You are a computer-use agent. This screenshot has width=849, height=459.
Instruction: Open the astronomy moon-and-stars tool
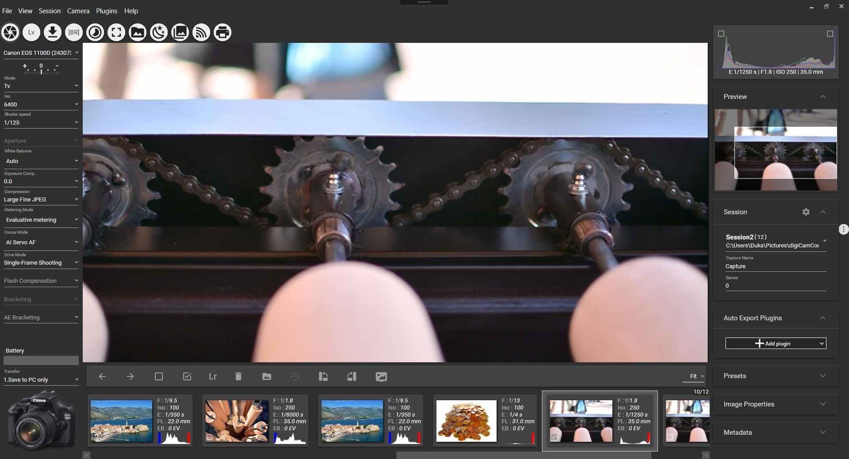click(159, 32)
